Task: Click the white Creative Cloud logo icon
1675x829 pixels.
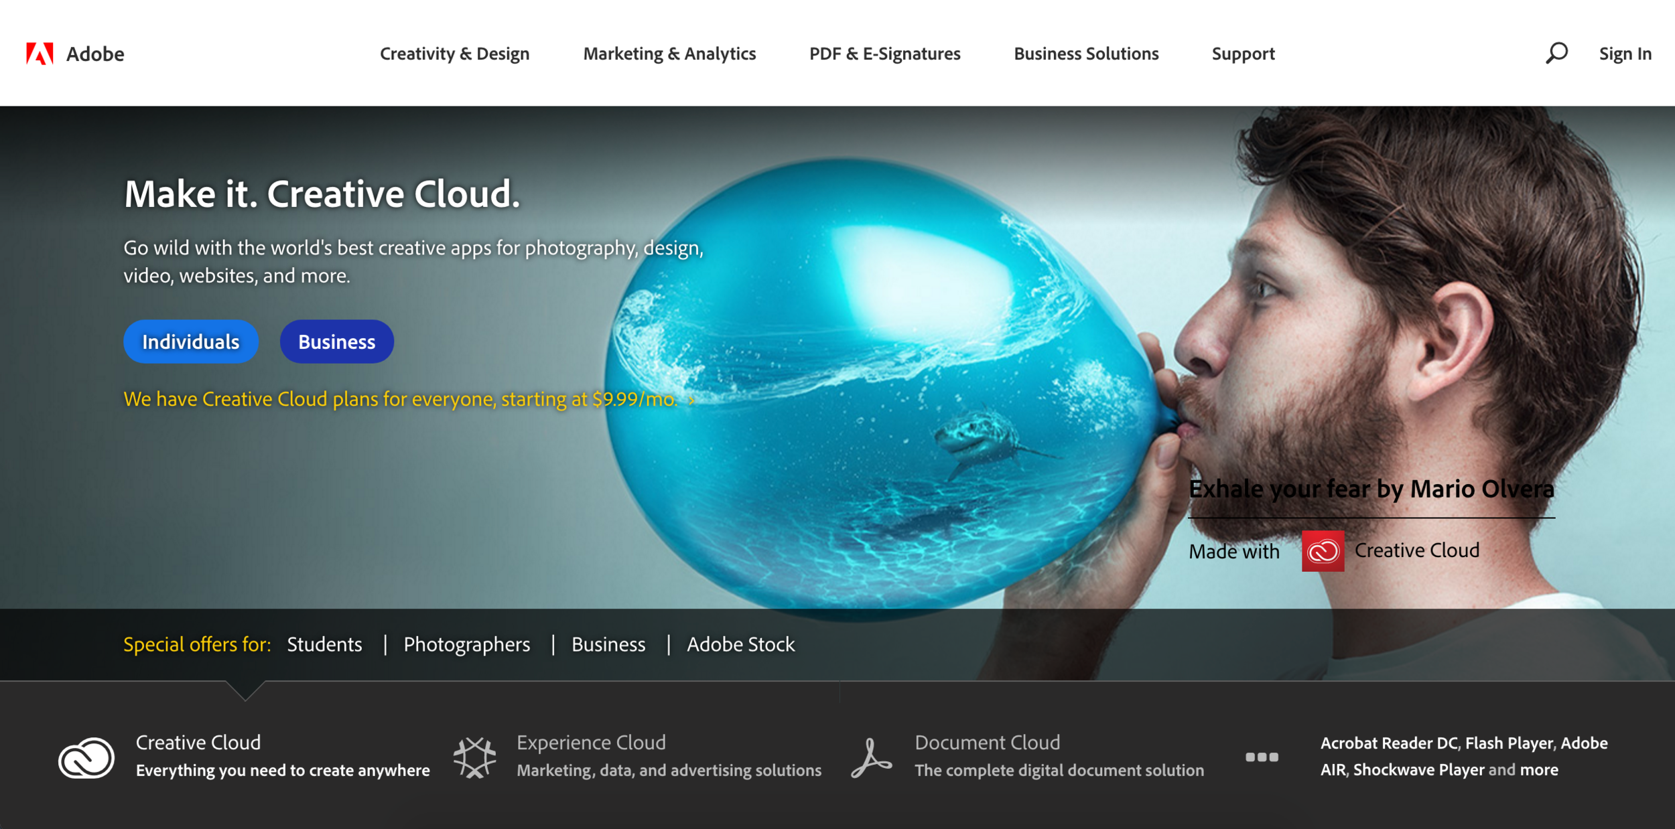Action: 86,757
